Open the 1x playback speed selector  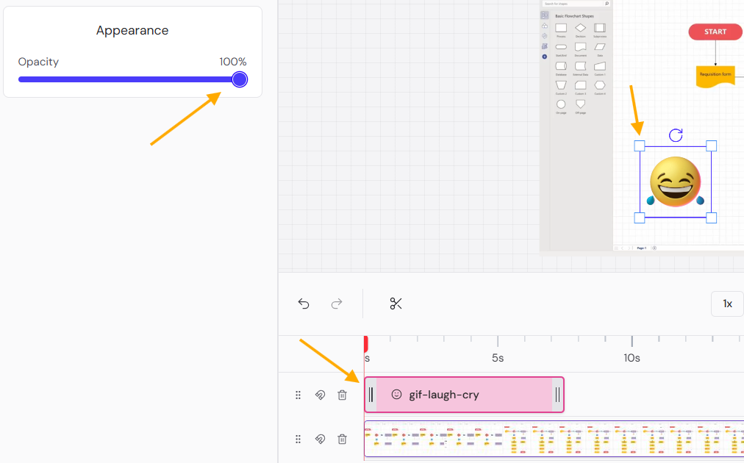click(x=726, y=304)
